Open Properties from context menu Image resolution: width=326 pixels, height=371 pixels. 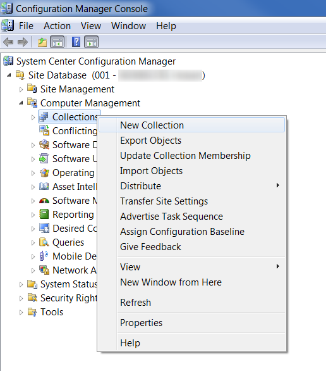(191, 323)
